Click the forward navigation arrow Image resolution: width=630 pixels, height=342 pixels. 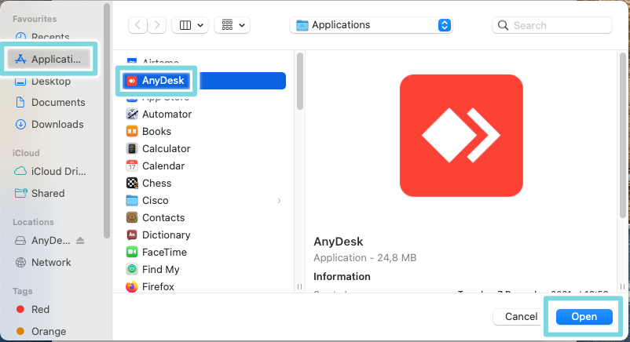pos(156,25)
